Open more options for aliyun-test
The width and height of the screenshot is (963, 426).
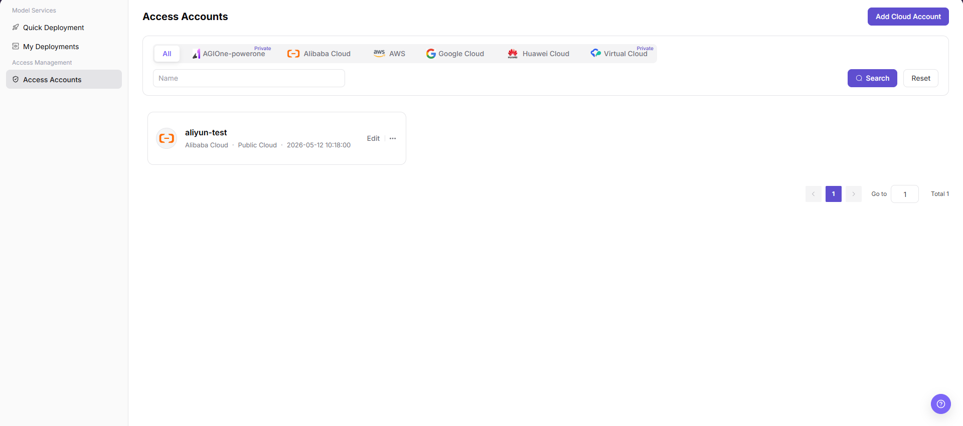pyautogui.click(x=393, y=138)
